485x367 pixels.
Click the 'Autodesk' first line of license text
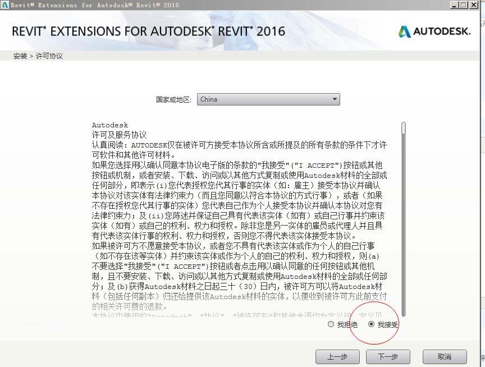(x=110, y=125)
